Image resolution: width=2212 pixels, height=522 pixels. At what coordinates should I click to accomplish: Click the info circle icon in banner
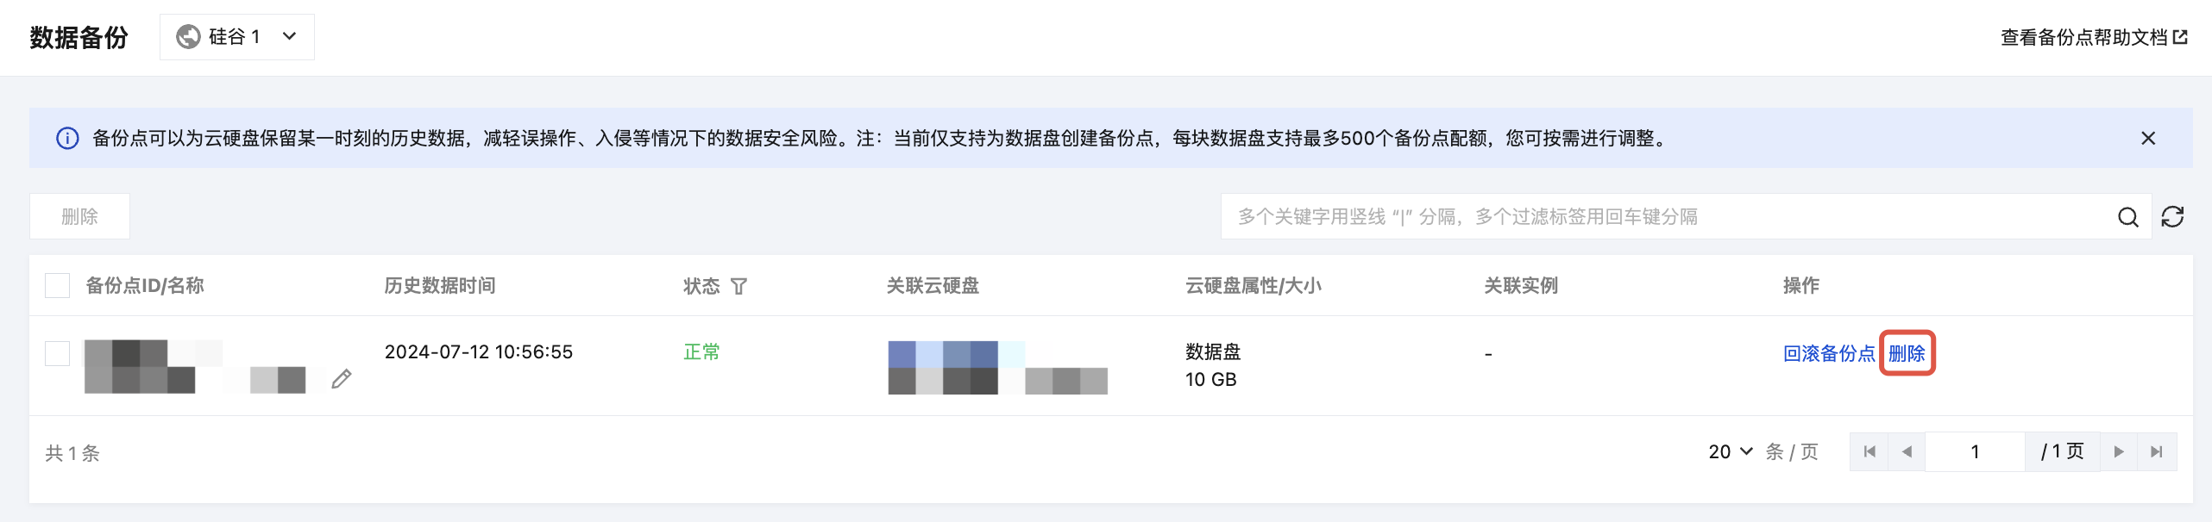(67, 139)
